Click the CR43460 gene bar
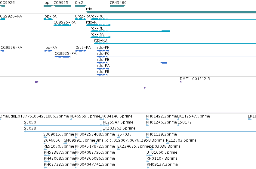Screen dimensions: 256x169 pos(118,6)
